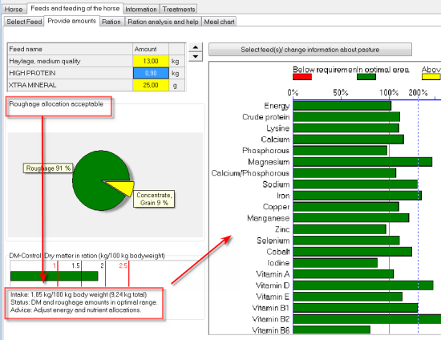Image resolution: width=441 pixels, height=340 pixels.
Task: Click the Intake 1,85 kg/100 kg text line
Action: coord(79,294)
